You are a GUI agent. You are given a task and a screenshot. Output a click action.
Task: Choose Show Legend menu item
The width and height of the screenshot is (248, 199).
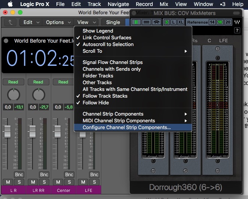(x=133, y=31)
